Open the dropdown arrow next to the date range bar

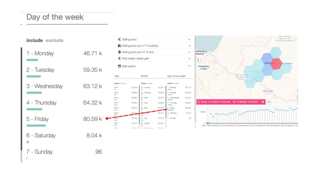point(269,102)
